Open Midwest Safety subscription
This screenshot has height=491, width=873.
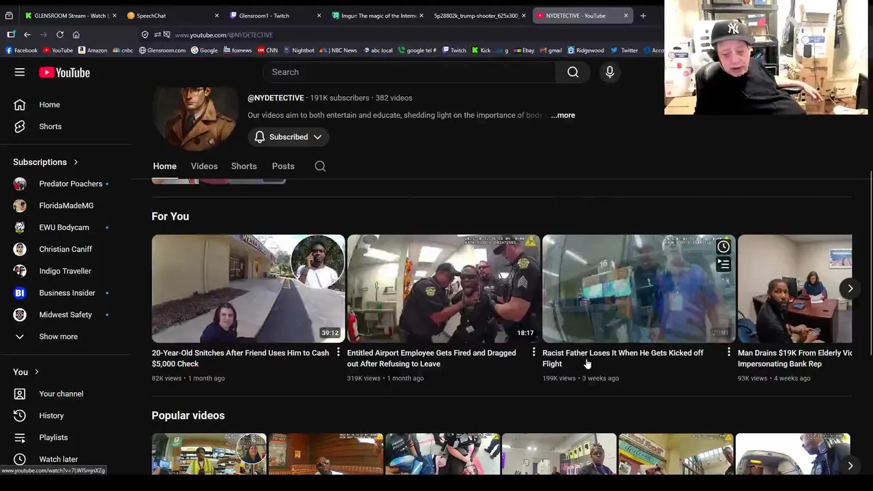click(x=65, y=314)
